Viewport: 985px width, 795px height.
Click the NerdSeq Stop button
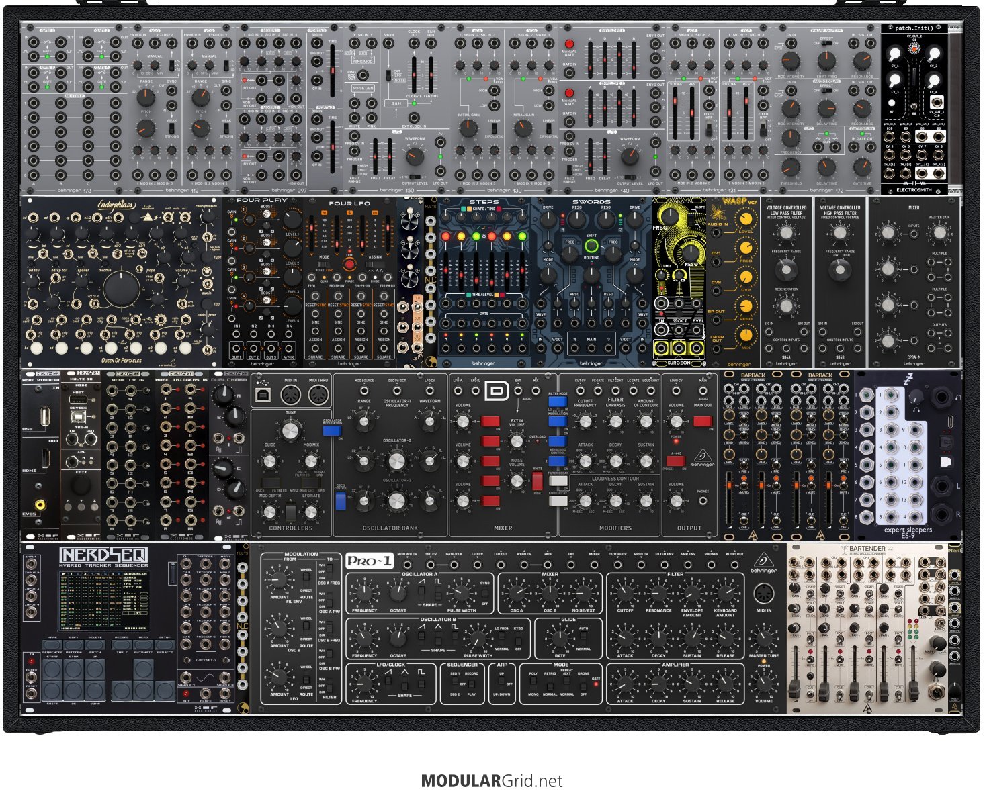(x=74, y=669)
